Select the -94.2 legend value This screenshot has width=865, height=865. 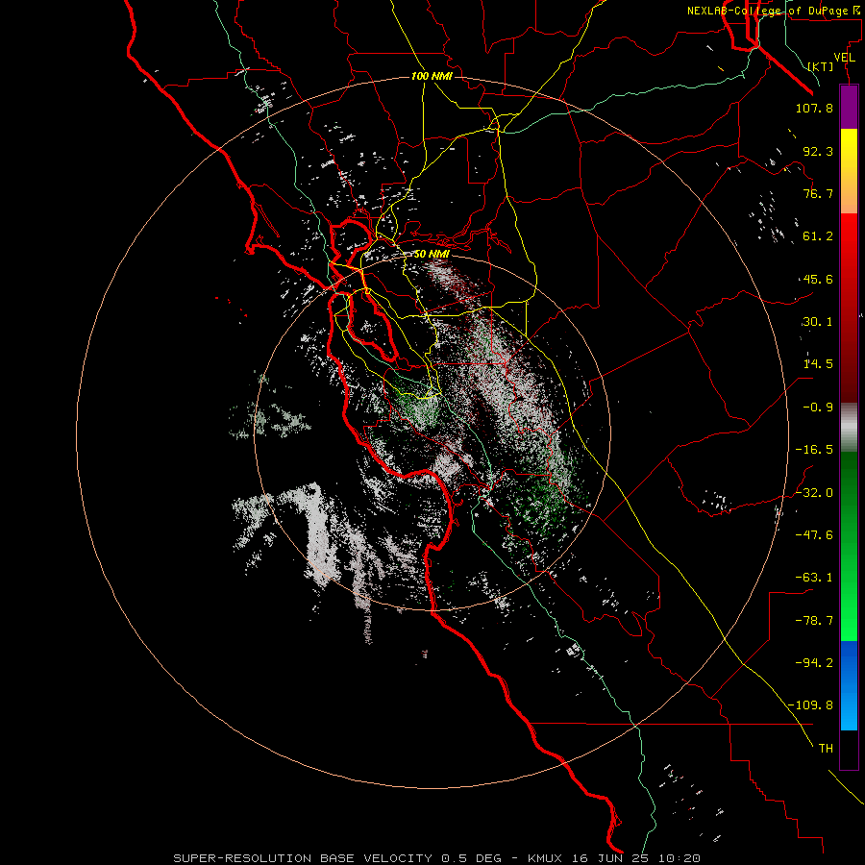click(814, 662)
